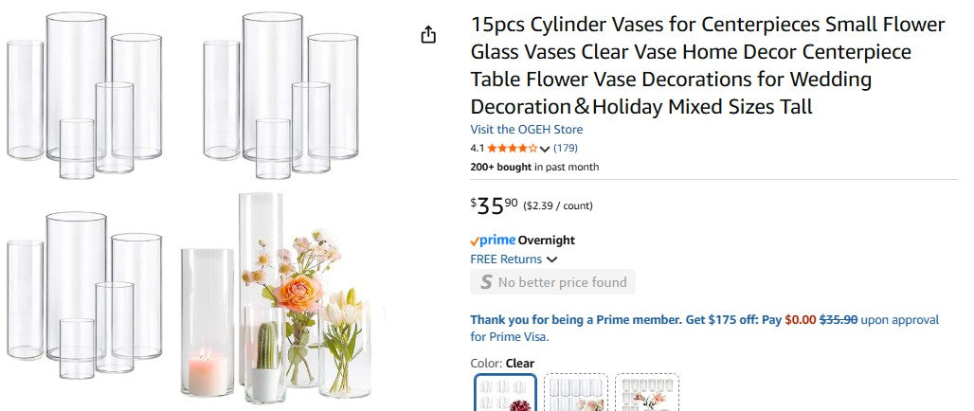Expand the rating breakdown chevron
The width and height of the screenshot is (974, 411).
click(x=545, y=149)
